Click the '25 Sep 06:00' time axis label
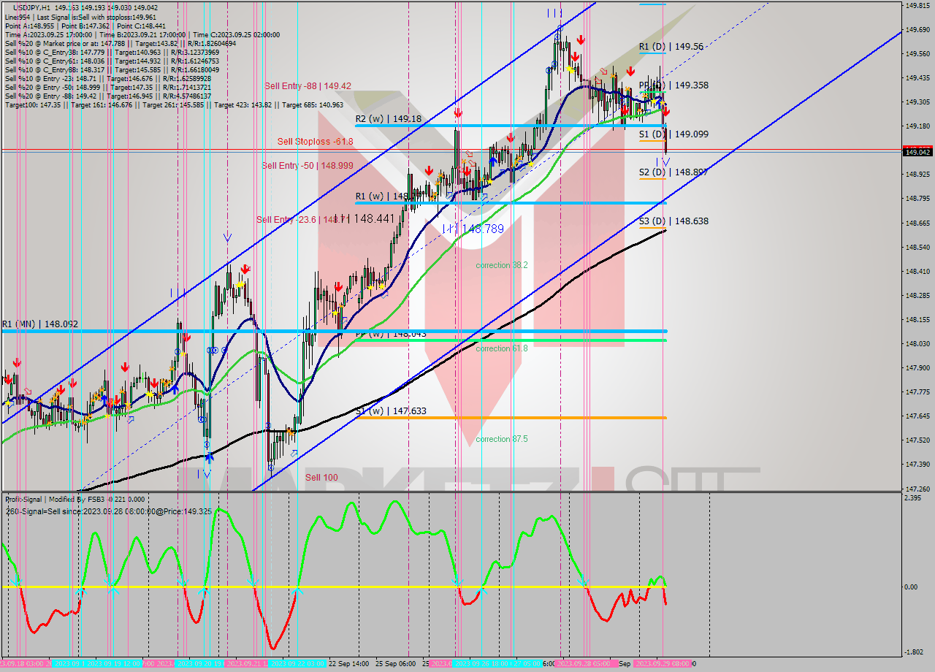Screen dimensions: 935x672 pos(395,664)
